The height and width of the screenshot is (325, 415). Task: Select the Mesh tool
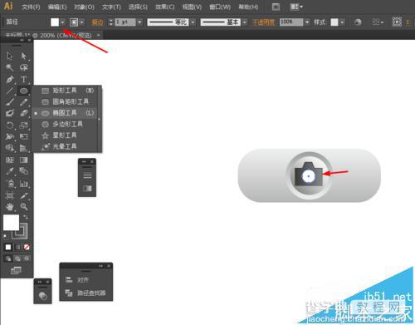[10, 160]
